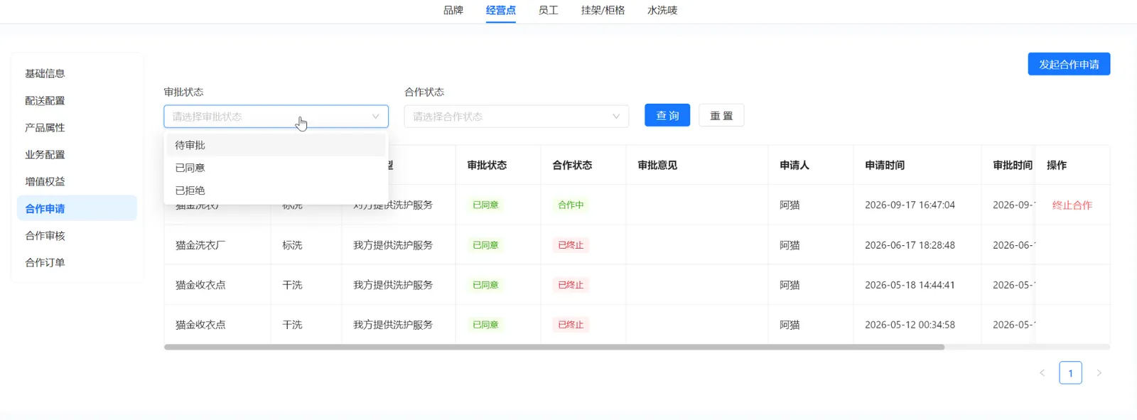The image size is (1137, 420).
Task: Click 标洗 in the 猫金洗衣厂 row
Action: [x=292, y=245]
